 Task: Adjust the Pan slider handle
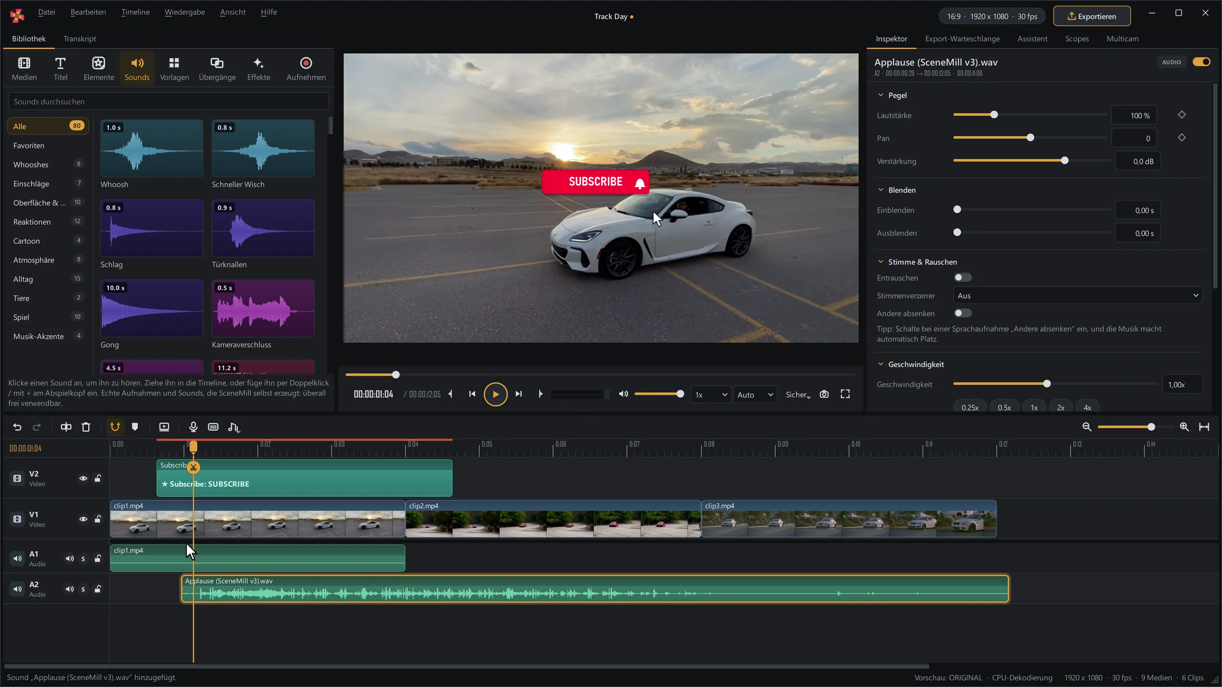1030,138
